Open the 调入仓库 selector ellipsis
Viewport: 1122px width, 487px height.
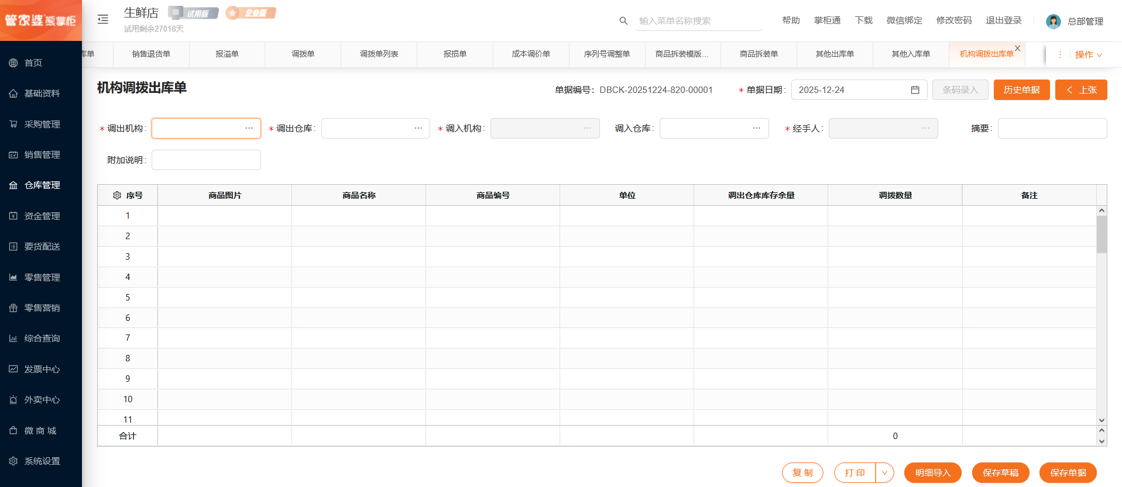pos(756,128)
